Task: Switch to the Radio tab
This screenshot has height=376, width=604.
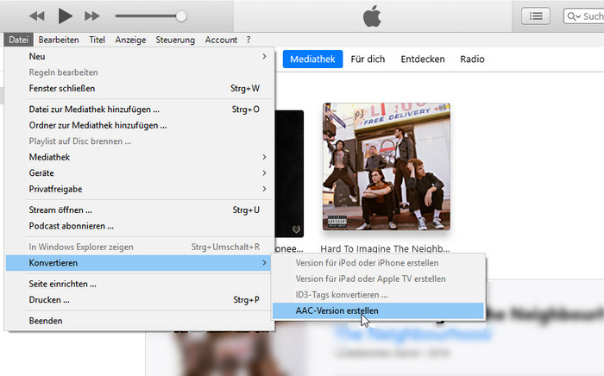Action: pos(472,60)
